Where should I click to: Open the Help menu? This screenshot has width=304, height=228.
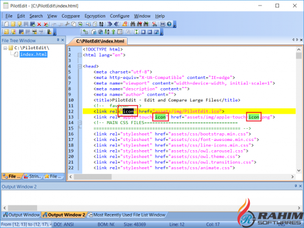point(160,16)
